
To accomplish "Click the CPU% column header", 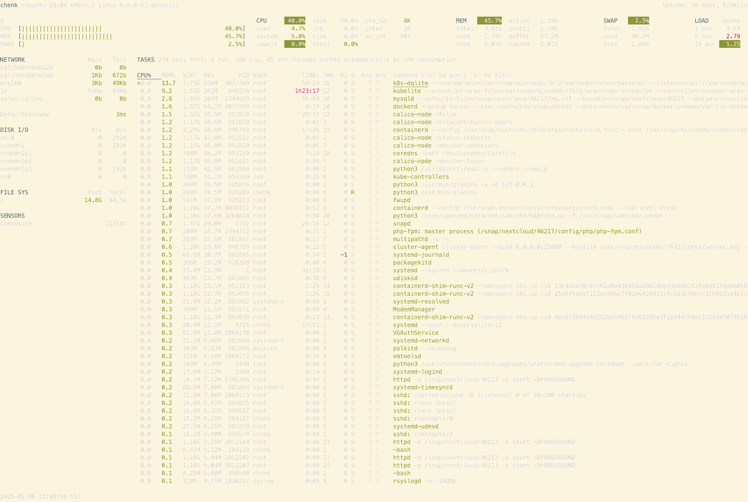I will coord(144,75).
